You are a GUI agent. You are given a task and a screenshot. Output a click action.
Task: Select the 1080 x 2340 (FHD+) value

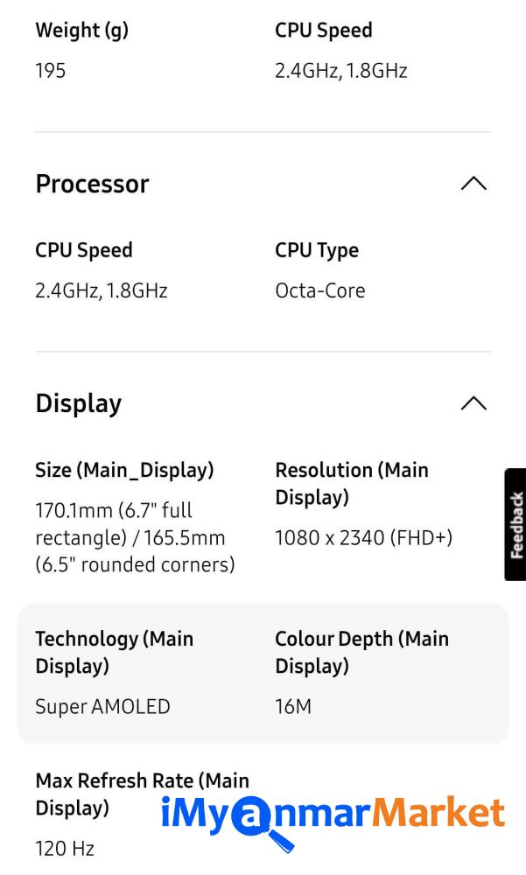click(x=363, y=538)
